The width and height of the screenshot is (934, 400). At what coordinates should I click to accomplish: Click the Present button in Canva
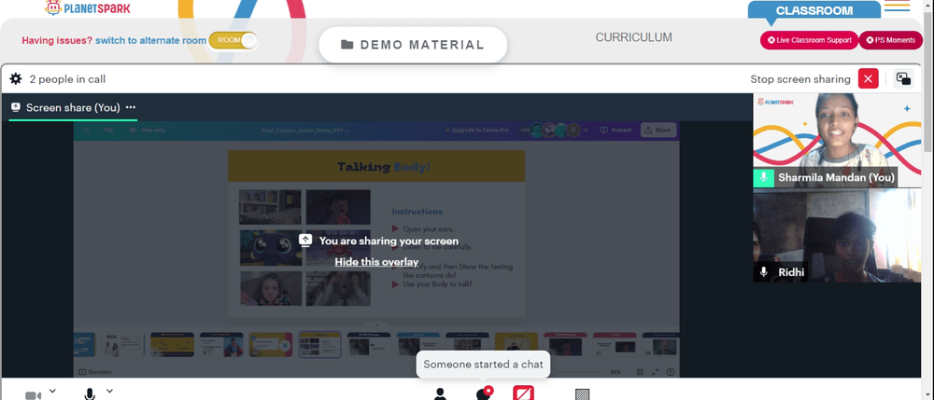click(x=616, y=130)
